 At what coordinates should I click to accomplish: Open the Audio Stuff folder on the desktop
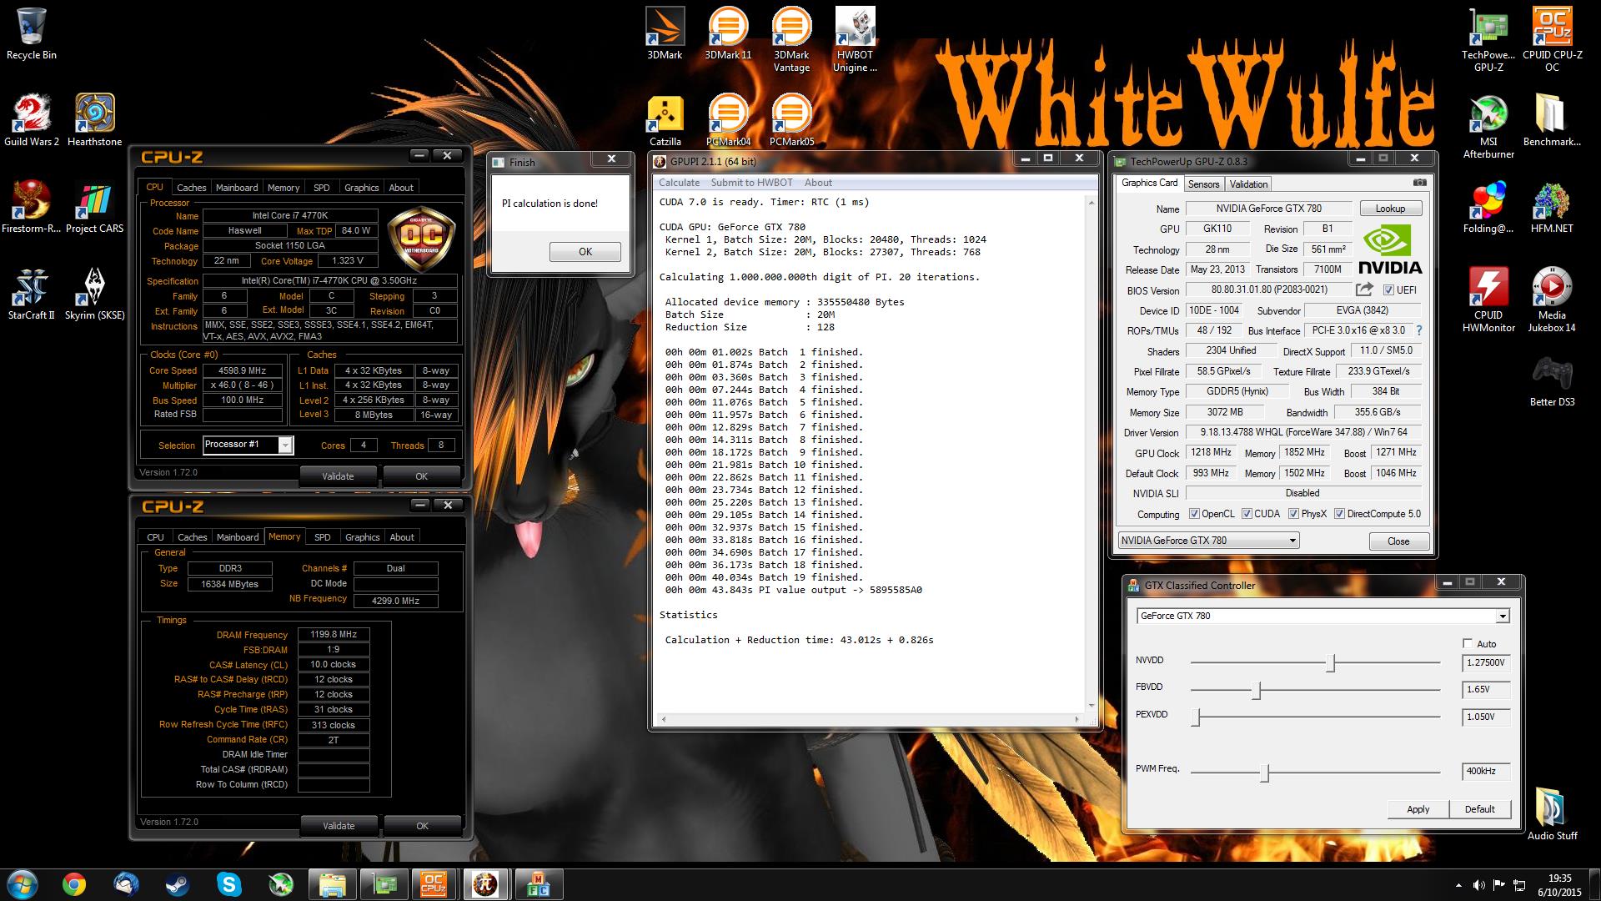(1552, 814)
